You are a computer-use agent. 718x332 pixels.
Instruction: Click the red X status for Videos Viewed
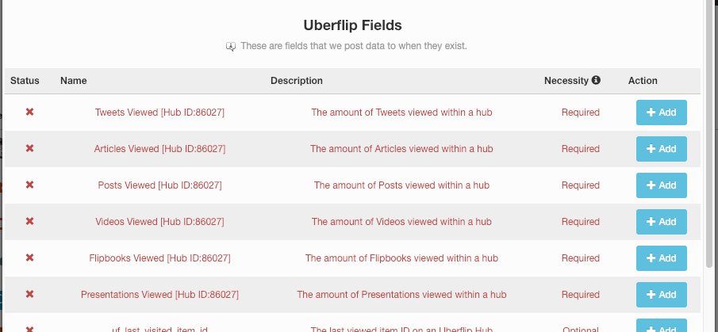point(30,221)
